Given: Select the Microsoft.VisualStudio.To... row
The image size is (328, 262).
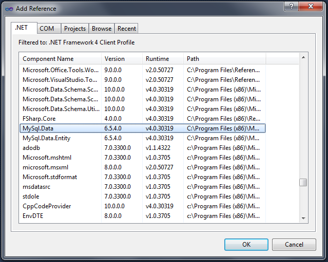Looking at the screenshot, I should pyautogui.click(x=143, y=80).
